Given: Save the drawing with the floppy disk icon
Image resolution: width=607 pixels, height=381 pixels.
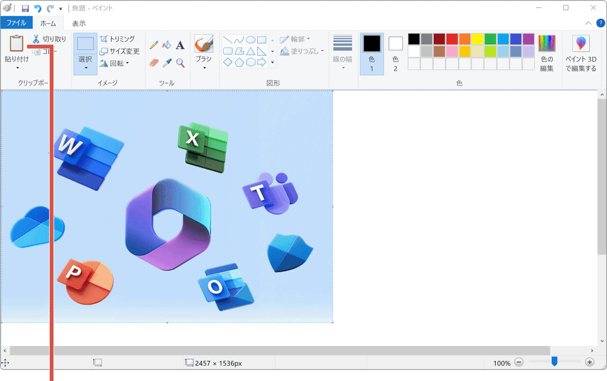Looking at the screenshot, I should (x=25, y=8).
